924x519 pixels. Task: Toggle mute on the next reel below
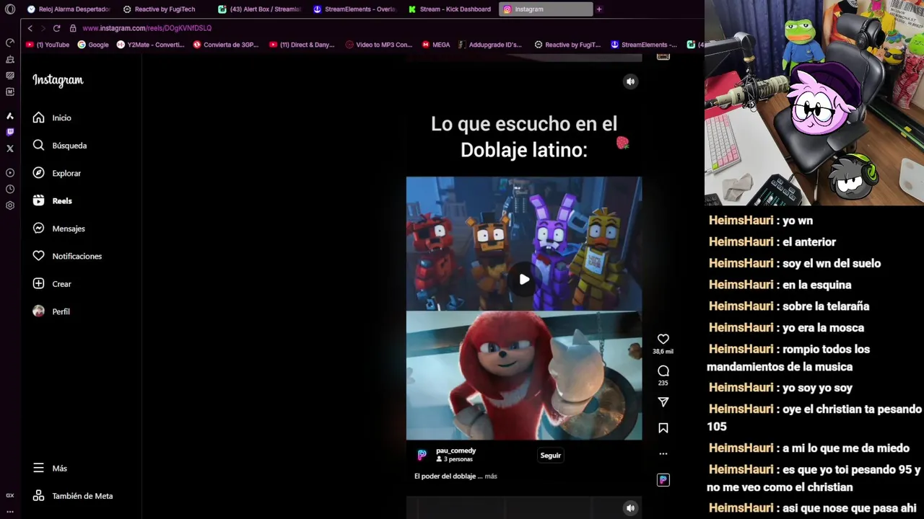[x=630, y=508]
